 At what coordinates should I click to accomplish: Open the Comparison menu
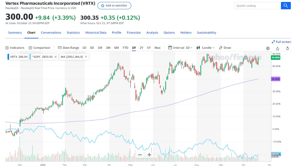pos(39,48)
